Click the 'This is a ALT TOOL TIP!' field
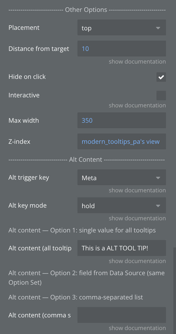Viewport: 176px width, 334px height. (x=121, y=248)
